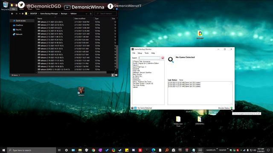Open Google Chrome from the taskbar
This screenshot has width=273, height=153.
93,150
